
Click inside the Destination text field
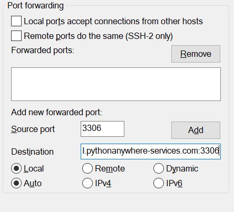(151, 152)
